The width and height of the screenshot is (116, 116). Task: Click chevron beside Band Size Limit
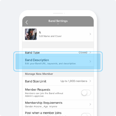(x=90, y=81)
